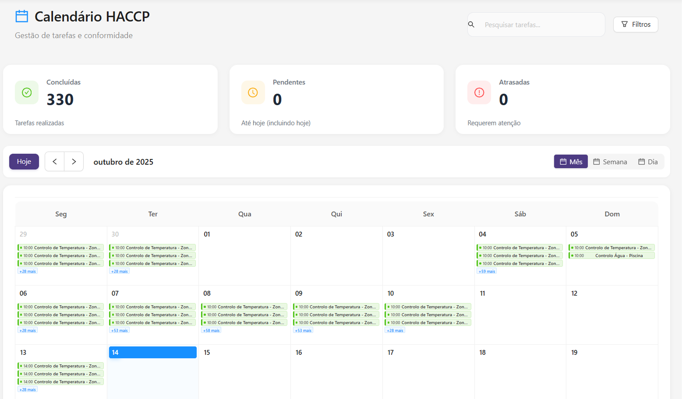Click the magnifying glass search icon
This screenshot has height=399, width=682.
pyautogui.click(x=471, y=25)
